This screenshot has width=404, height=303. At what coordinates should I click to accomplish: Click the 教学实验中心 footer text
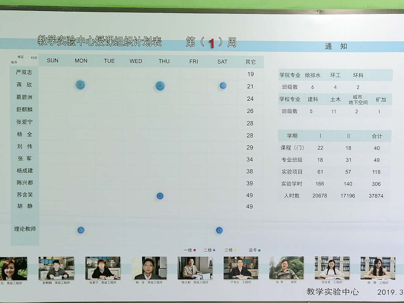[x=333, y=292]
